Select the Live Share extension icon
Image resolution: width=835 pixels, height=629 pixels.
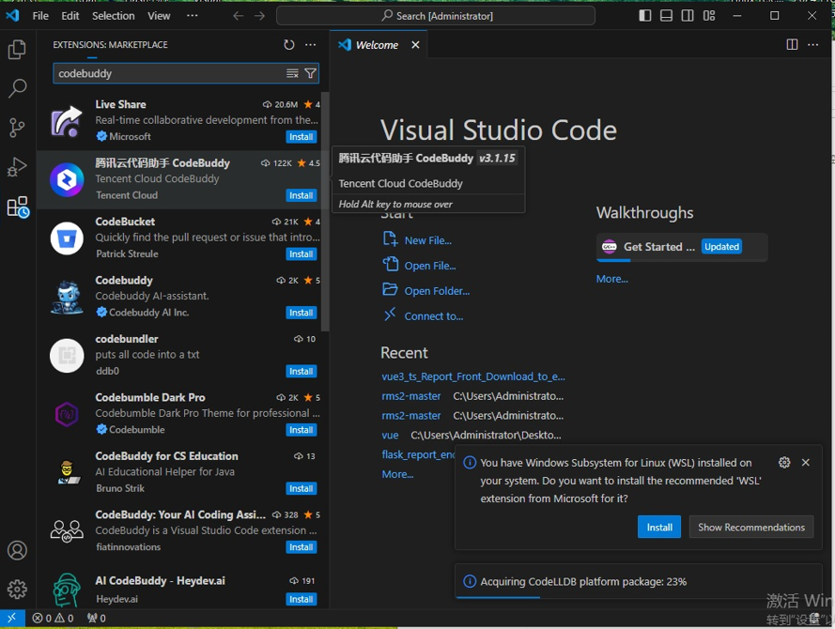click(67, 121)
